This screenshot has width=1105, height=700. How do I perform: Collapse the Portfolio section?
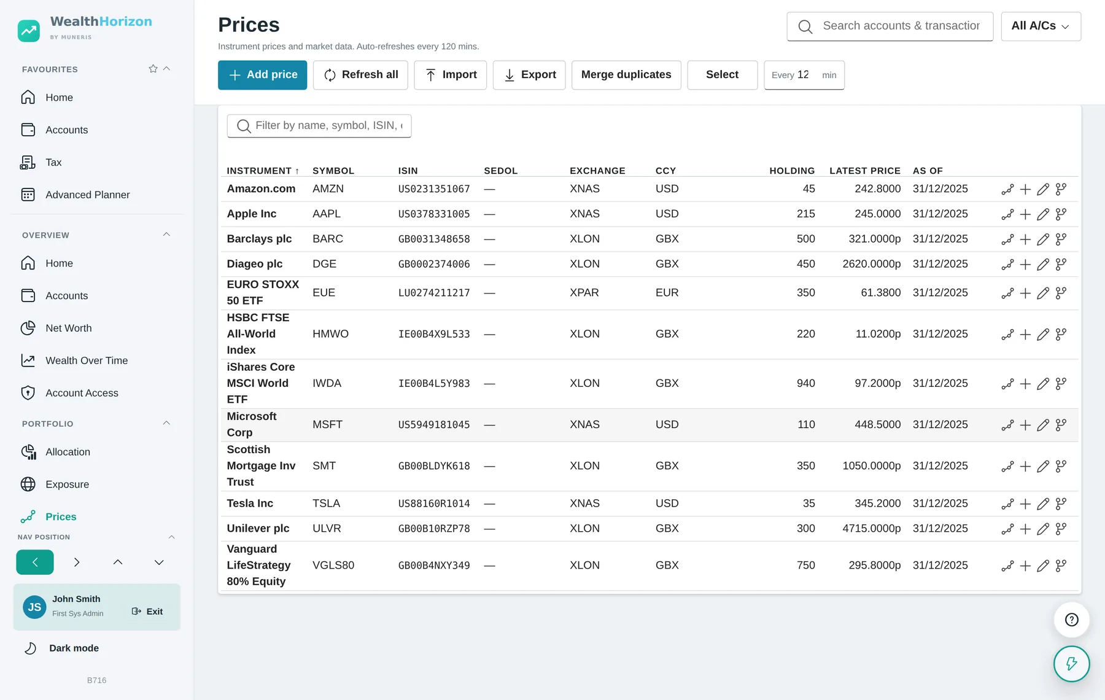click(166, 423)
